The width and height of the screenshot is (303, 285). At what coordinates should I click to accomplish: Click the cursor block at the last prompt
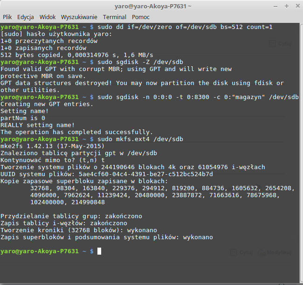pos(99,251)
